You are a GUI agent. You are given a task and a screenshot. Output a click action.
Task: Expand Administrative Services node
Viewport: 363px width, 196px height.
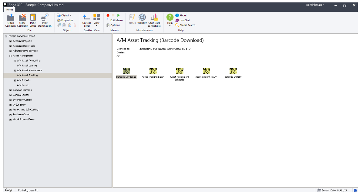pyautogui.click(x=10, y=51)
